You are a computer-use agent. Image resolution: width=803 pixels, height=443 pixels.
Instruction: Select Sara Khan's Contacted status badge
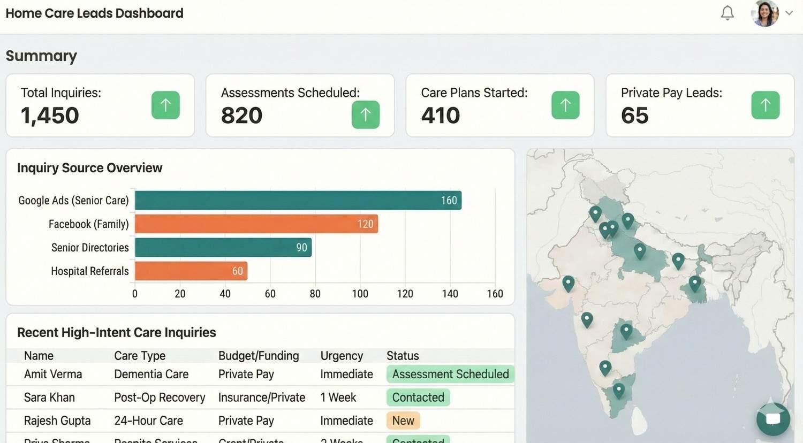pos(418,398)
